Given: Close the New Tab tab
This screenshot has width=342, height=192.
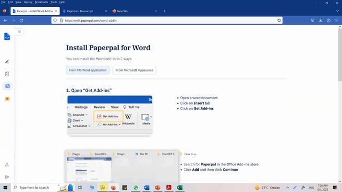Looking at the screenshot, I should [156, 11].
